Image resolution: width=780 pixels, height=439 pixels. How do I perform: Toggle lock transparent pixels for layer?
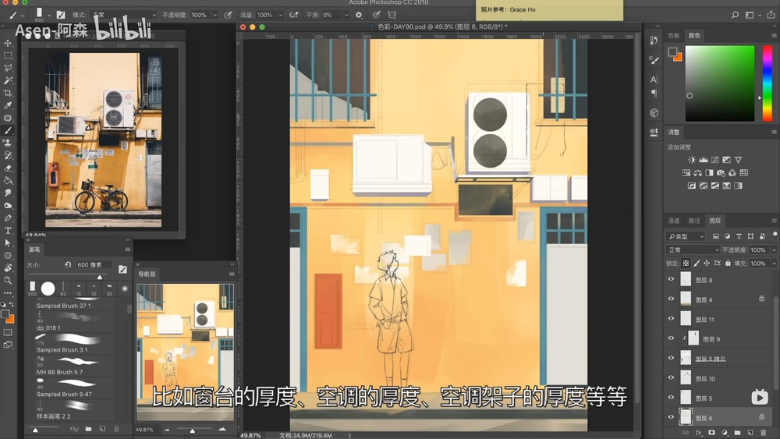(686, 264)
